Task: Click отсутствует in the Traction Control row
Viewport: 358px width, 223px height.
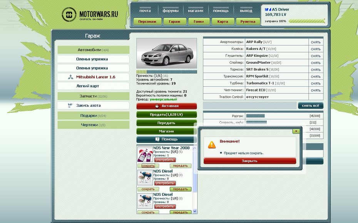Action: click(257, 97)
